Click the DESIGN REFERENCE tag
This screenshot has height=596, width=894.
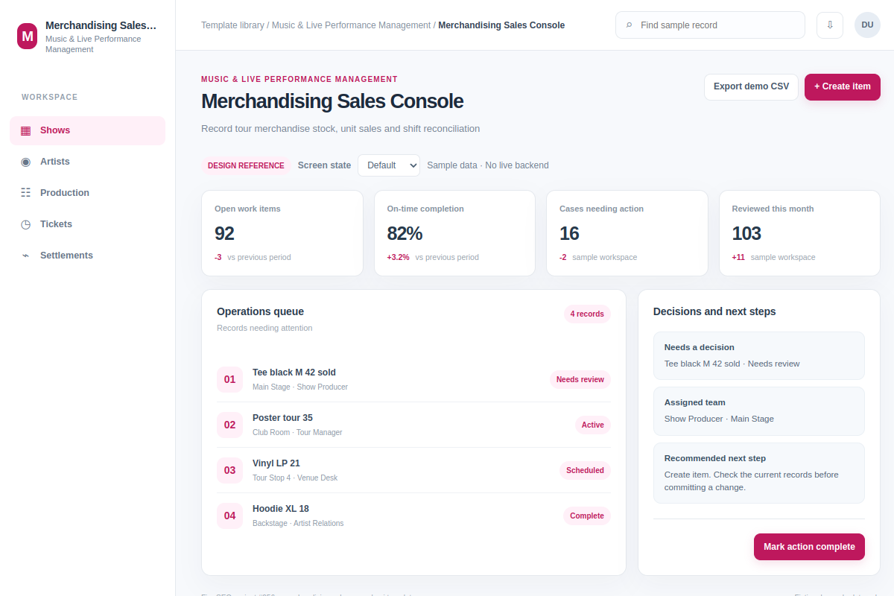point(246,165)
